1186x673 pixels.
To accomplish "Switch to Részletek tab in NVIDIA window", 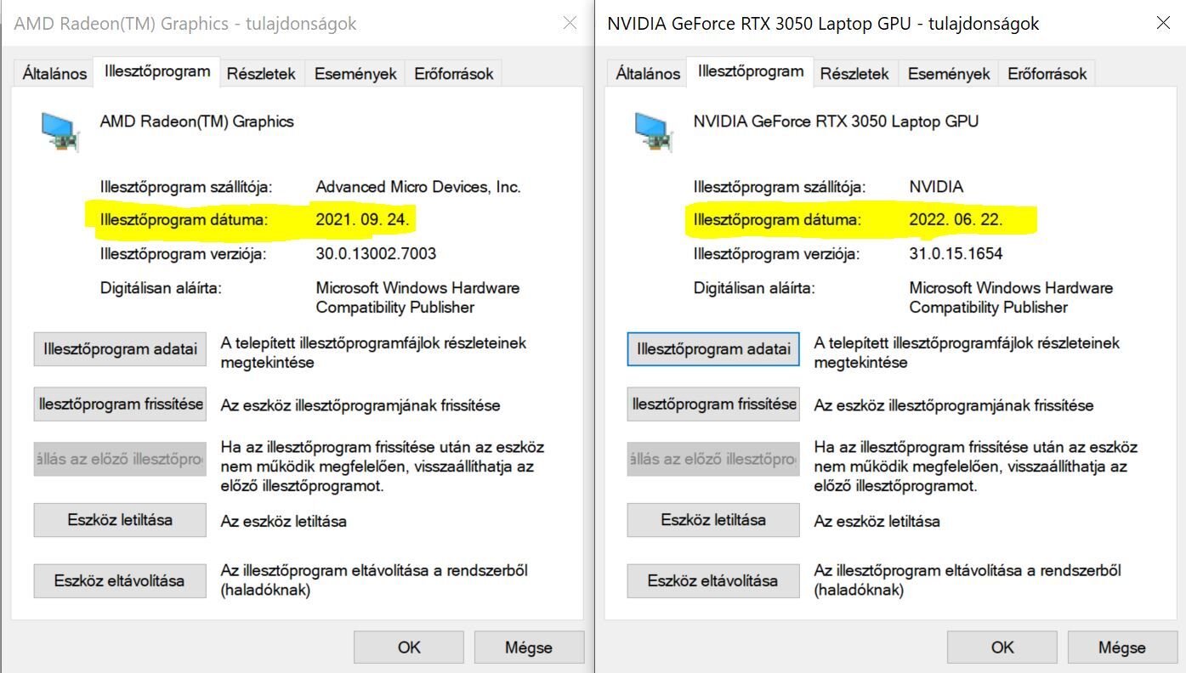I will click(x=854, y=73).
